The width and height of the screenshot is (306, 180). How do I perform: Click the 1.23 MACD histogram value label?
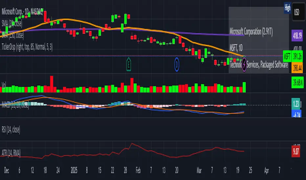295,104
